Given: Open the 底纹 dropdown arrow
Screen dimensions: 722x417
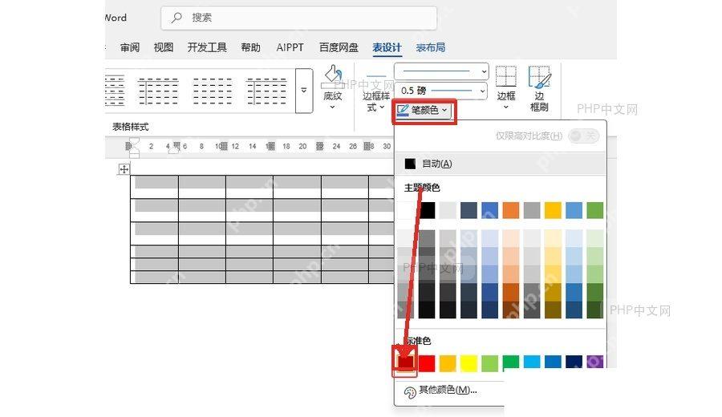Looking at the screenshot, I should (332, 107).
